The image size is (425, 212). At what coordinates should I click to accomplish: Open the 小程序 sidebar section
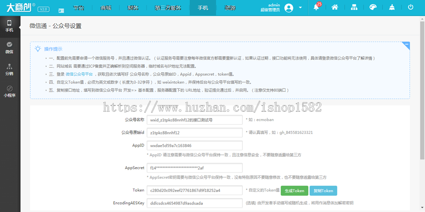[9, 92]
